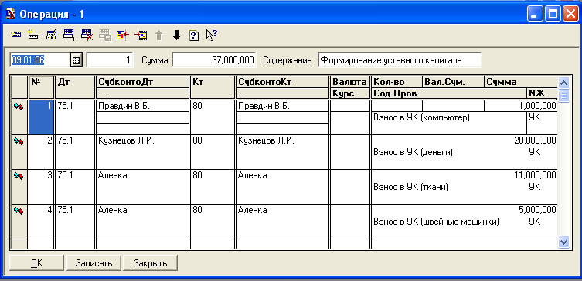Viewport: 582px width, 281px height.
Task: Click the icon with left-pointing red arrow
Action: (x=123, y=35)
